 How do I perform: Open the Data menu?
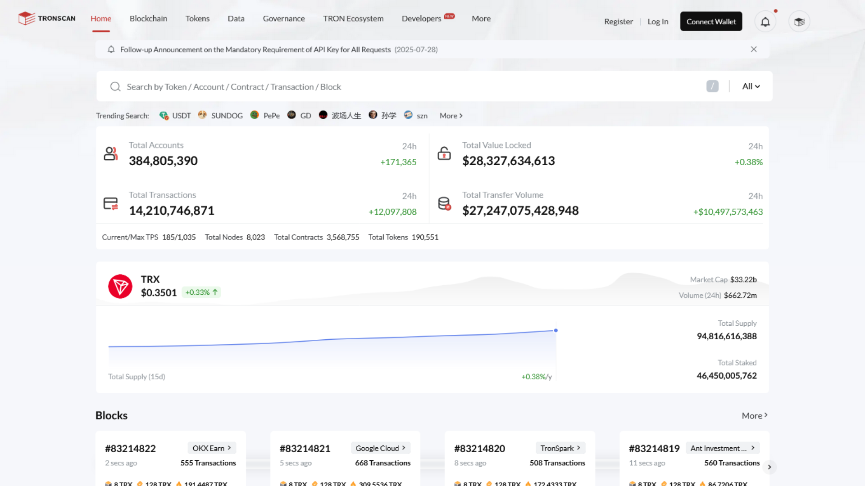[x=236, y=18]
